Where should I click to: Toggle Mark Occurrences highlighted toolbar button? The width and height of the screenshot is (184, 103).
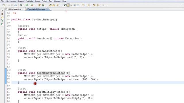click(68, 5)
